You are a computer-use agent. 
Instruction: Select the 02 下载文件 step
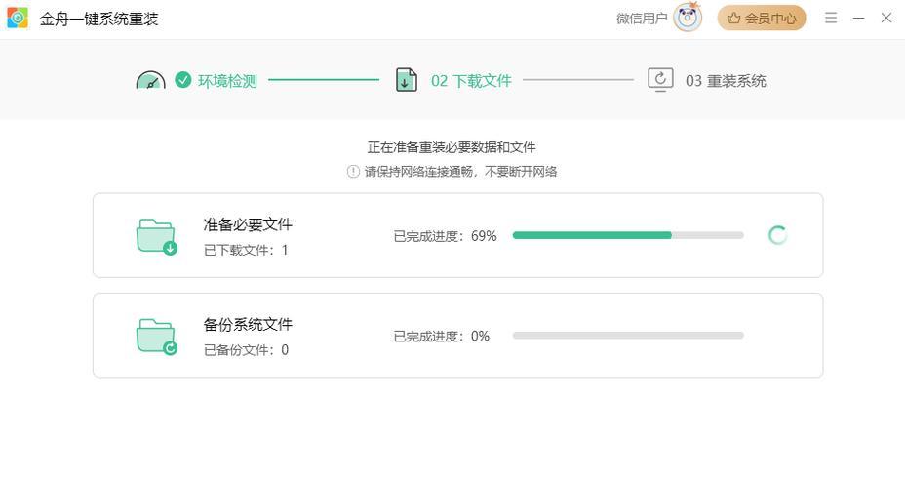[x=471, y=81]
